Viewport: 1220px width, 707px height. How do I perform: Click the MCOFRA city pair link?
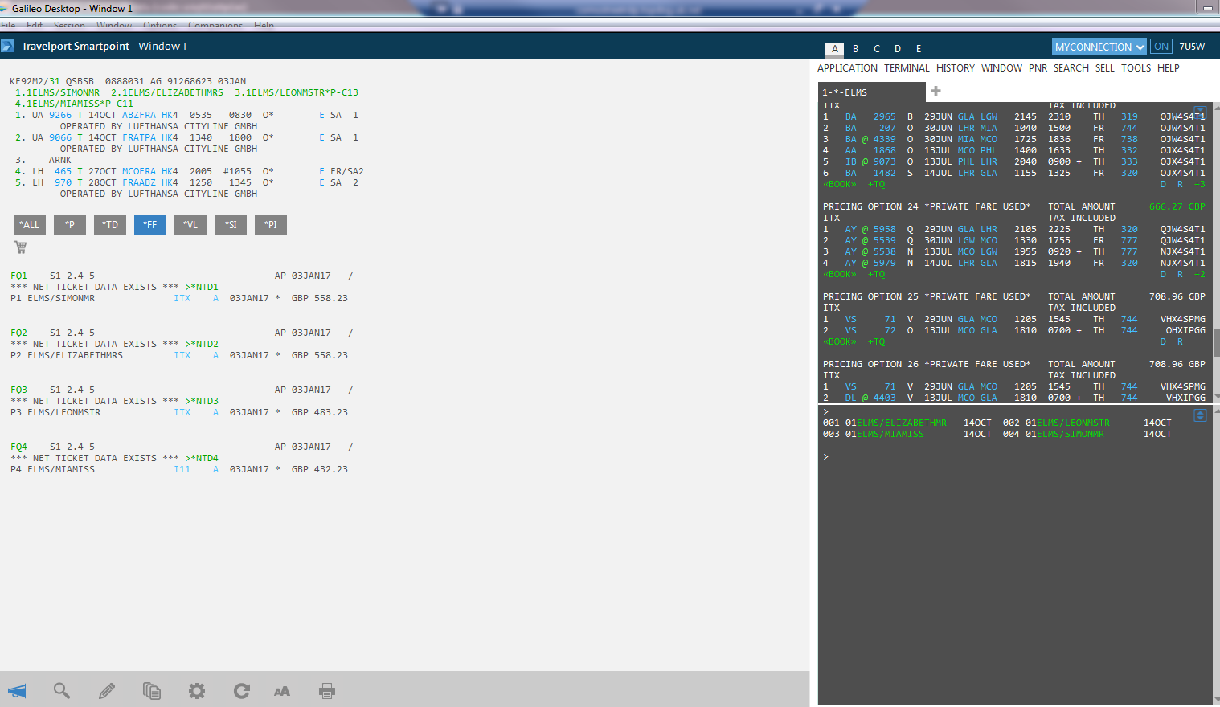[x=139, y=171]
